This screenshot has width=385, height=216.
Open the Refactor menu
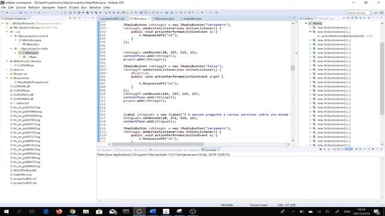(34, 7)
